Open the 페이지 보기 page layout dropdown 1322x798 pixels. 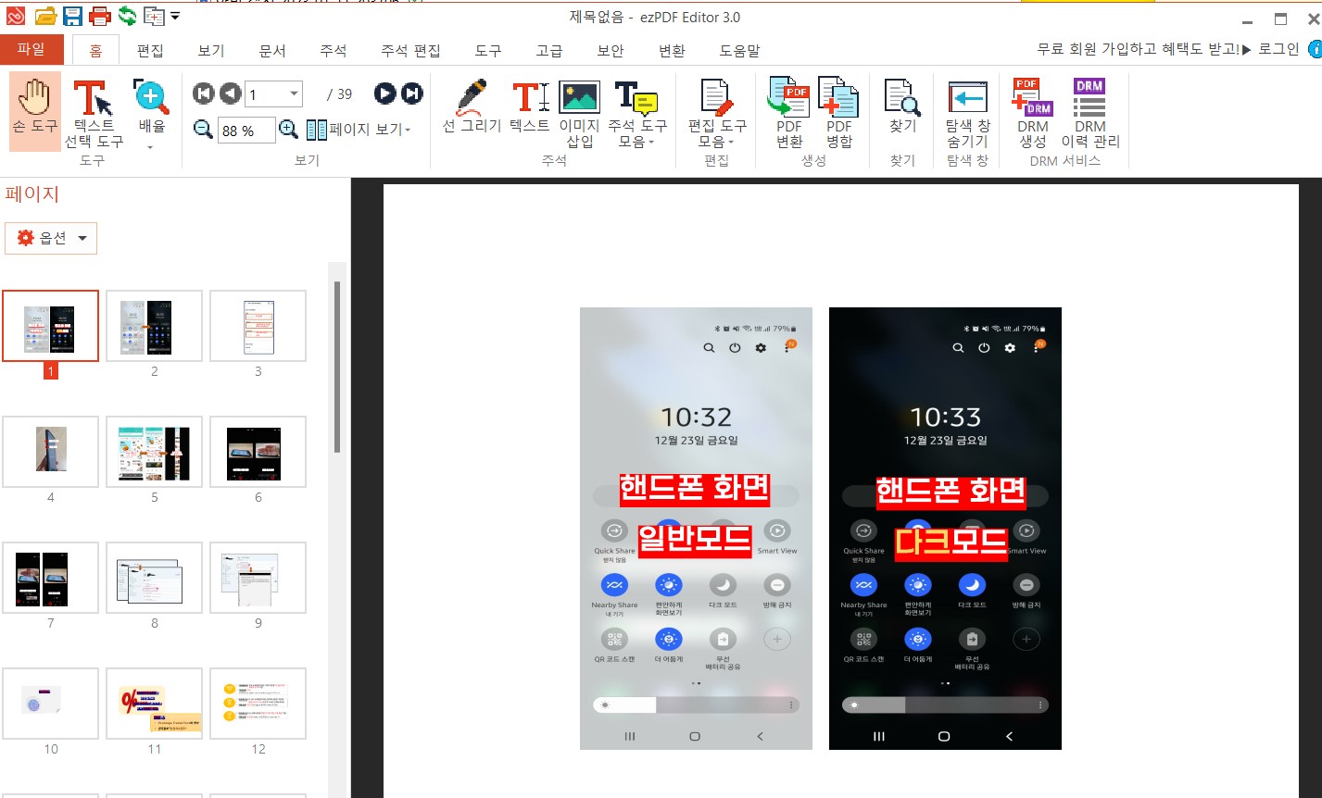[x=359, y=130]
